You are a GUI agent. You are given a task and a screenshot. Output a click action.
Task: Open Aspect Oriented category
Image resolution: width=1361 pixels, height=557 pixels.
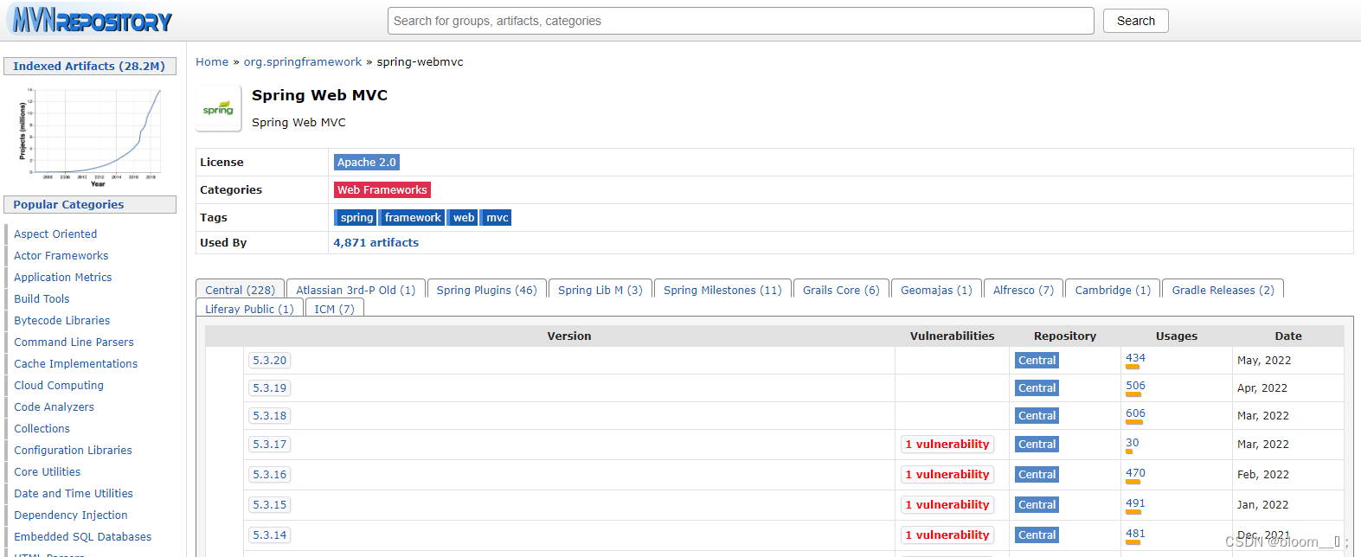(x=55, y=234)
